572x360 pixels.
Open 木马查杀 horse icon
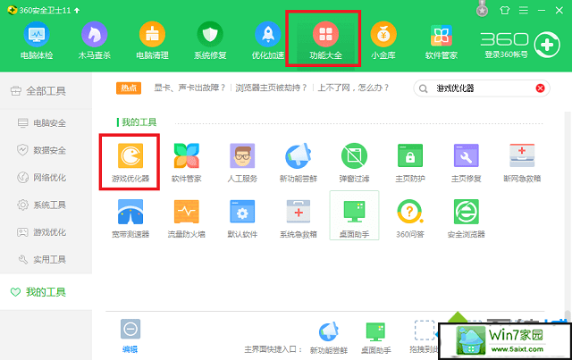pyautogui.click(x=94, y=40)
